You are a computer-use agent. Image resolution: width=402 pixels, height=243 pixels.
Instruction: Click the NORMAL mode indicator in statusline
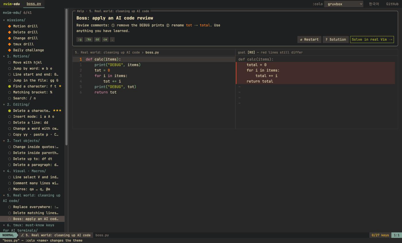point(8,235)
